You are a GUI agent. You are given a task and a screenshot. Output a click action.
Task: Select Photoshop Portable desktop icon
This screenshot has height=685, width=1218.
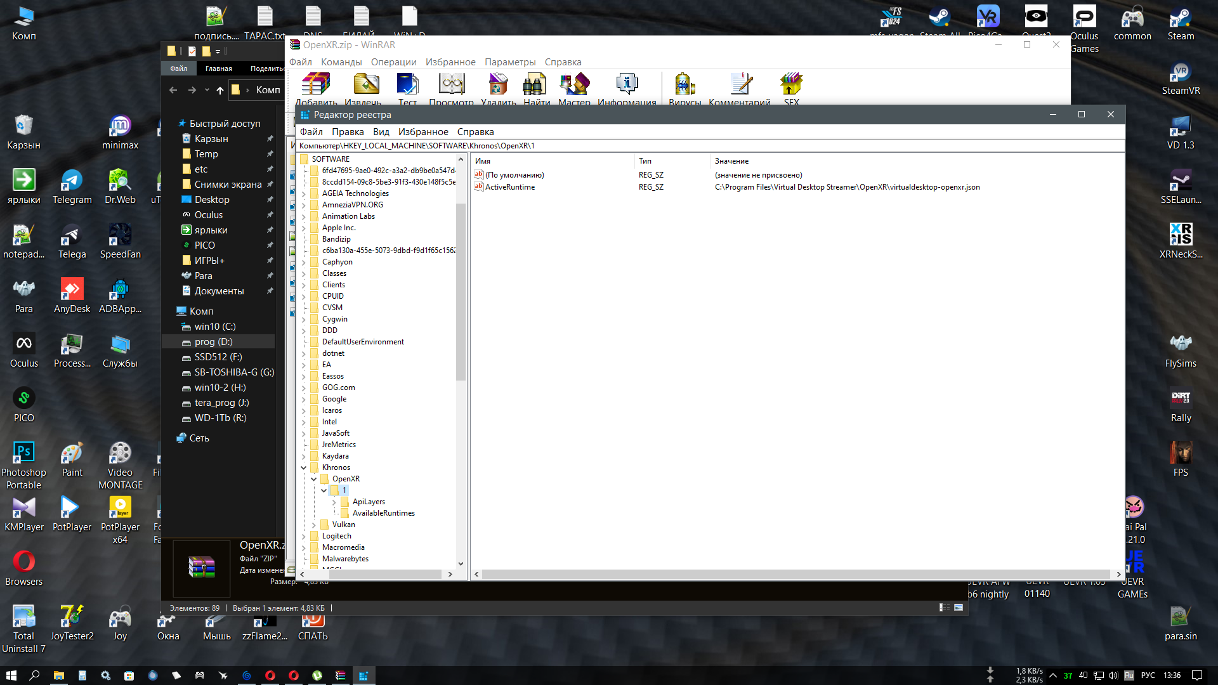click(x=23, y=466)
